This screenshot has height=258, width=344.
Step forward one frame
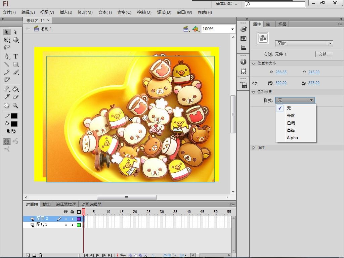(104, 255)
